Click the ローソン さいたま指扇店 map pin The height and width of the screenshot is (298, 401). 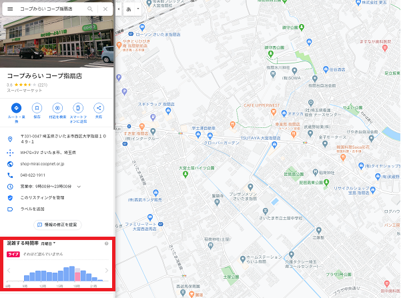[142, 27]
